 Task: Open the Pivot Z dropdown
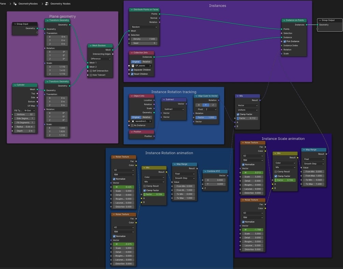click(211, 109)
